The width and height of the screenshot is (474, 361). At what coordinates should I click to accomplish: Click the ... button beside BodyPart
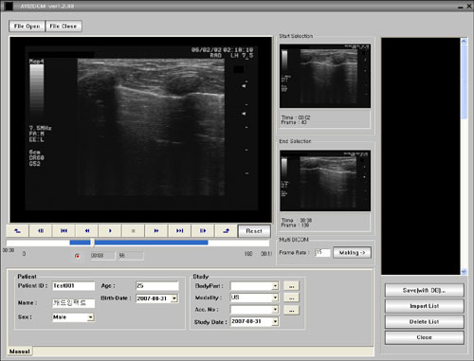point(291,286)
